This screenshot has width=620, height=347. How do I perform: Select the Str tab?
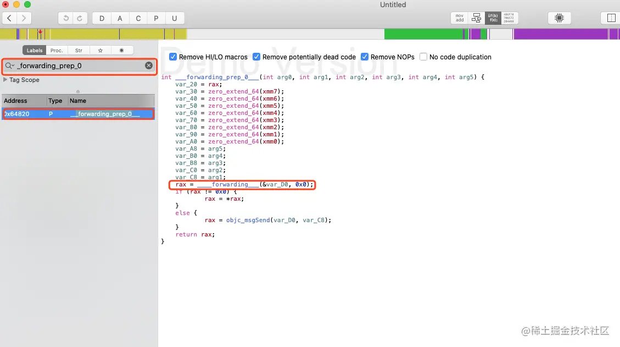coord(79,50)
